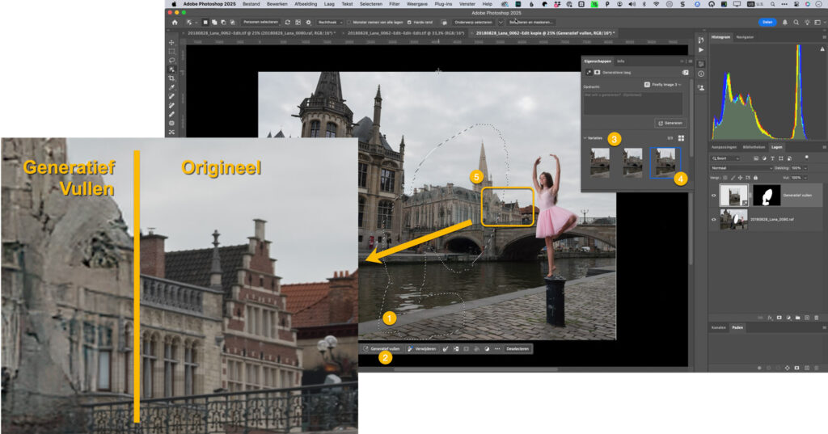This screenshot has height=434, width=828.
Task: Click the Deselecteren button
Action: [x=517, y=349]
